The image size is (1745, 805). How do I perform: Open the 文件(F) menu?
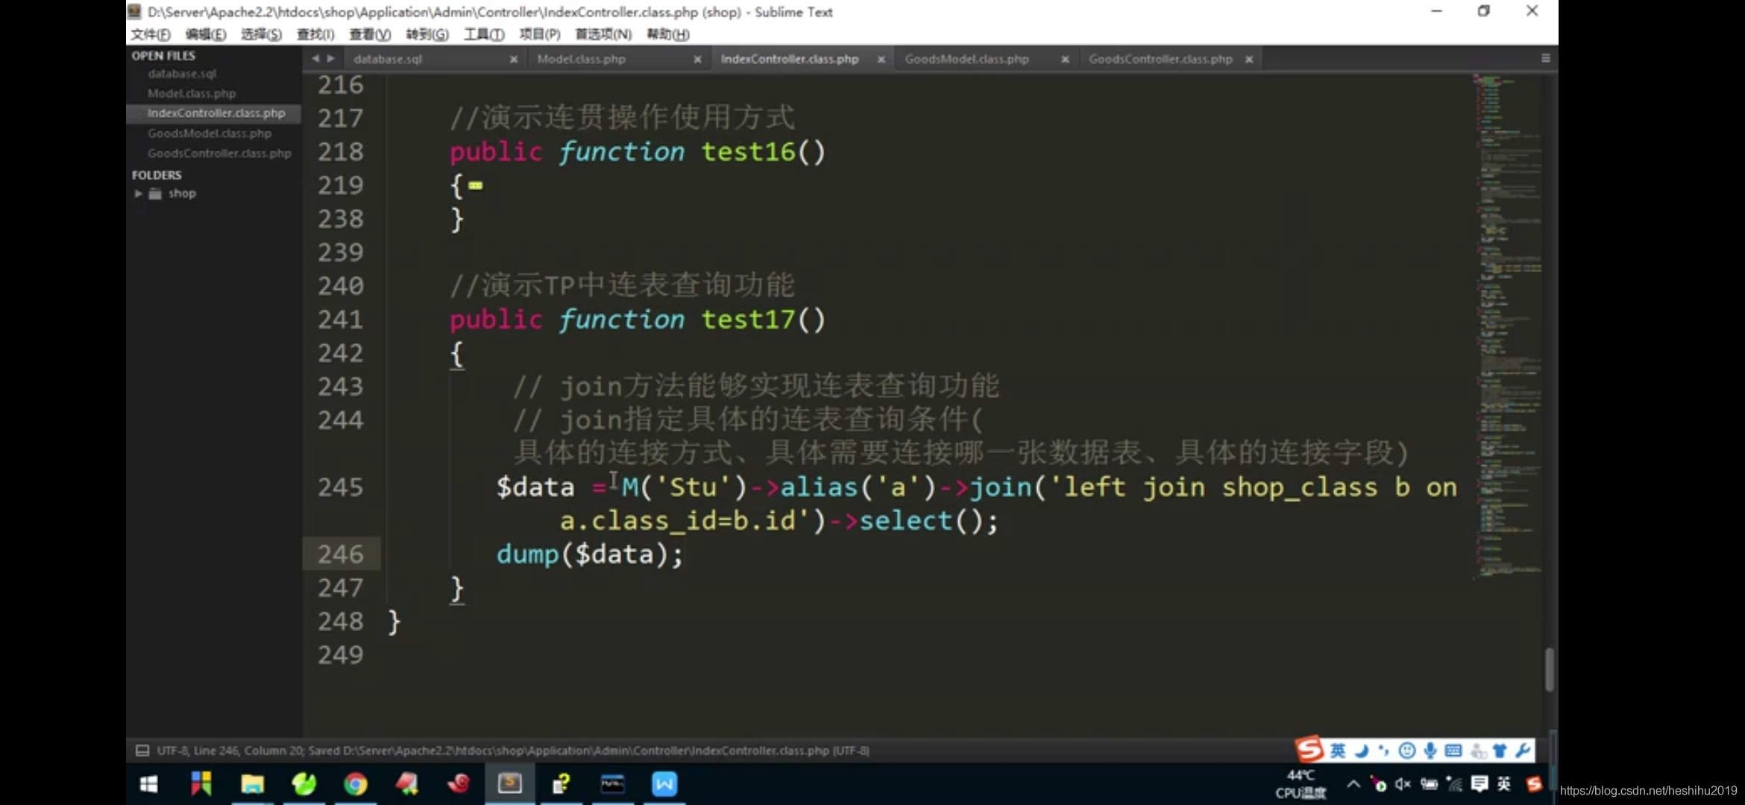tap(151, 34)
